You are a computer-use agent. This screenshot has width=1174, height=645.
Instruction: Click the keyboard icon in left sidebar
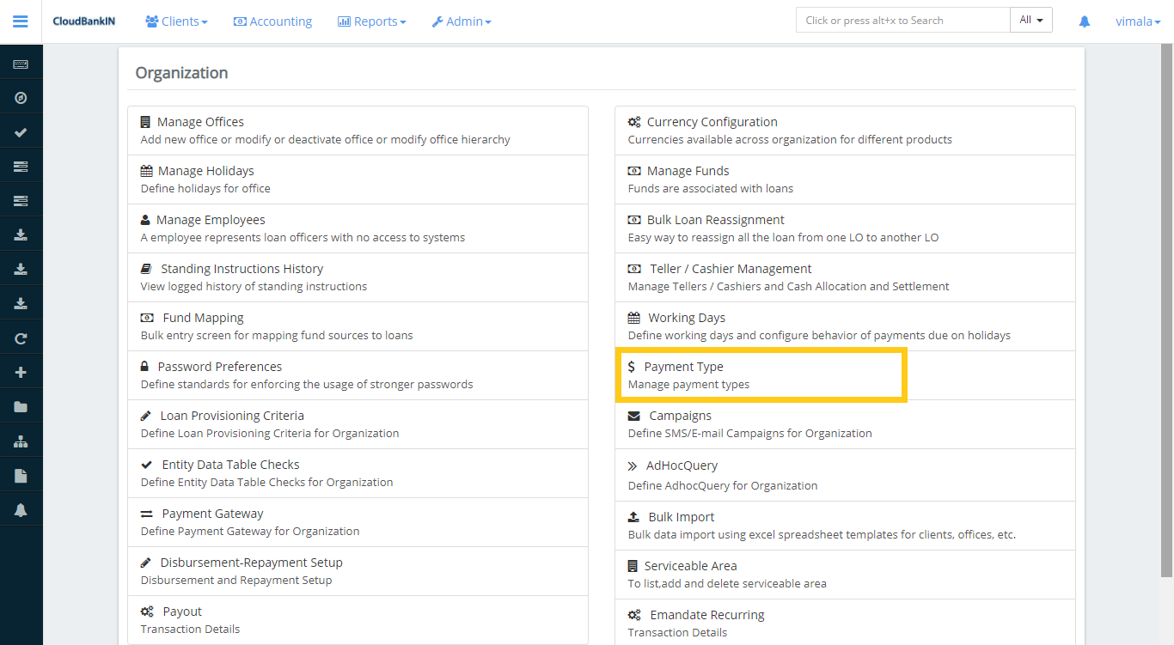[x=21, y=64]
